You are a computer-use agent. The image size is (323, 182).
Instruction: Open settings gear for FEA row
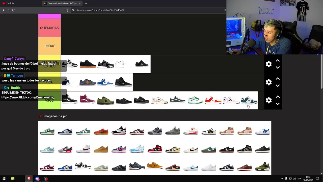269,82
